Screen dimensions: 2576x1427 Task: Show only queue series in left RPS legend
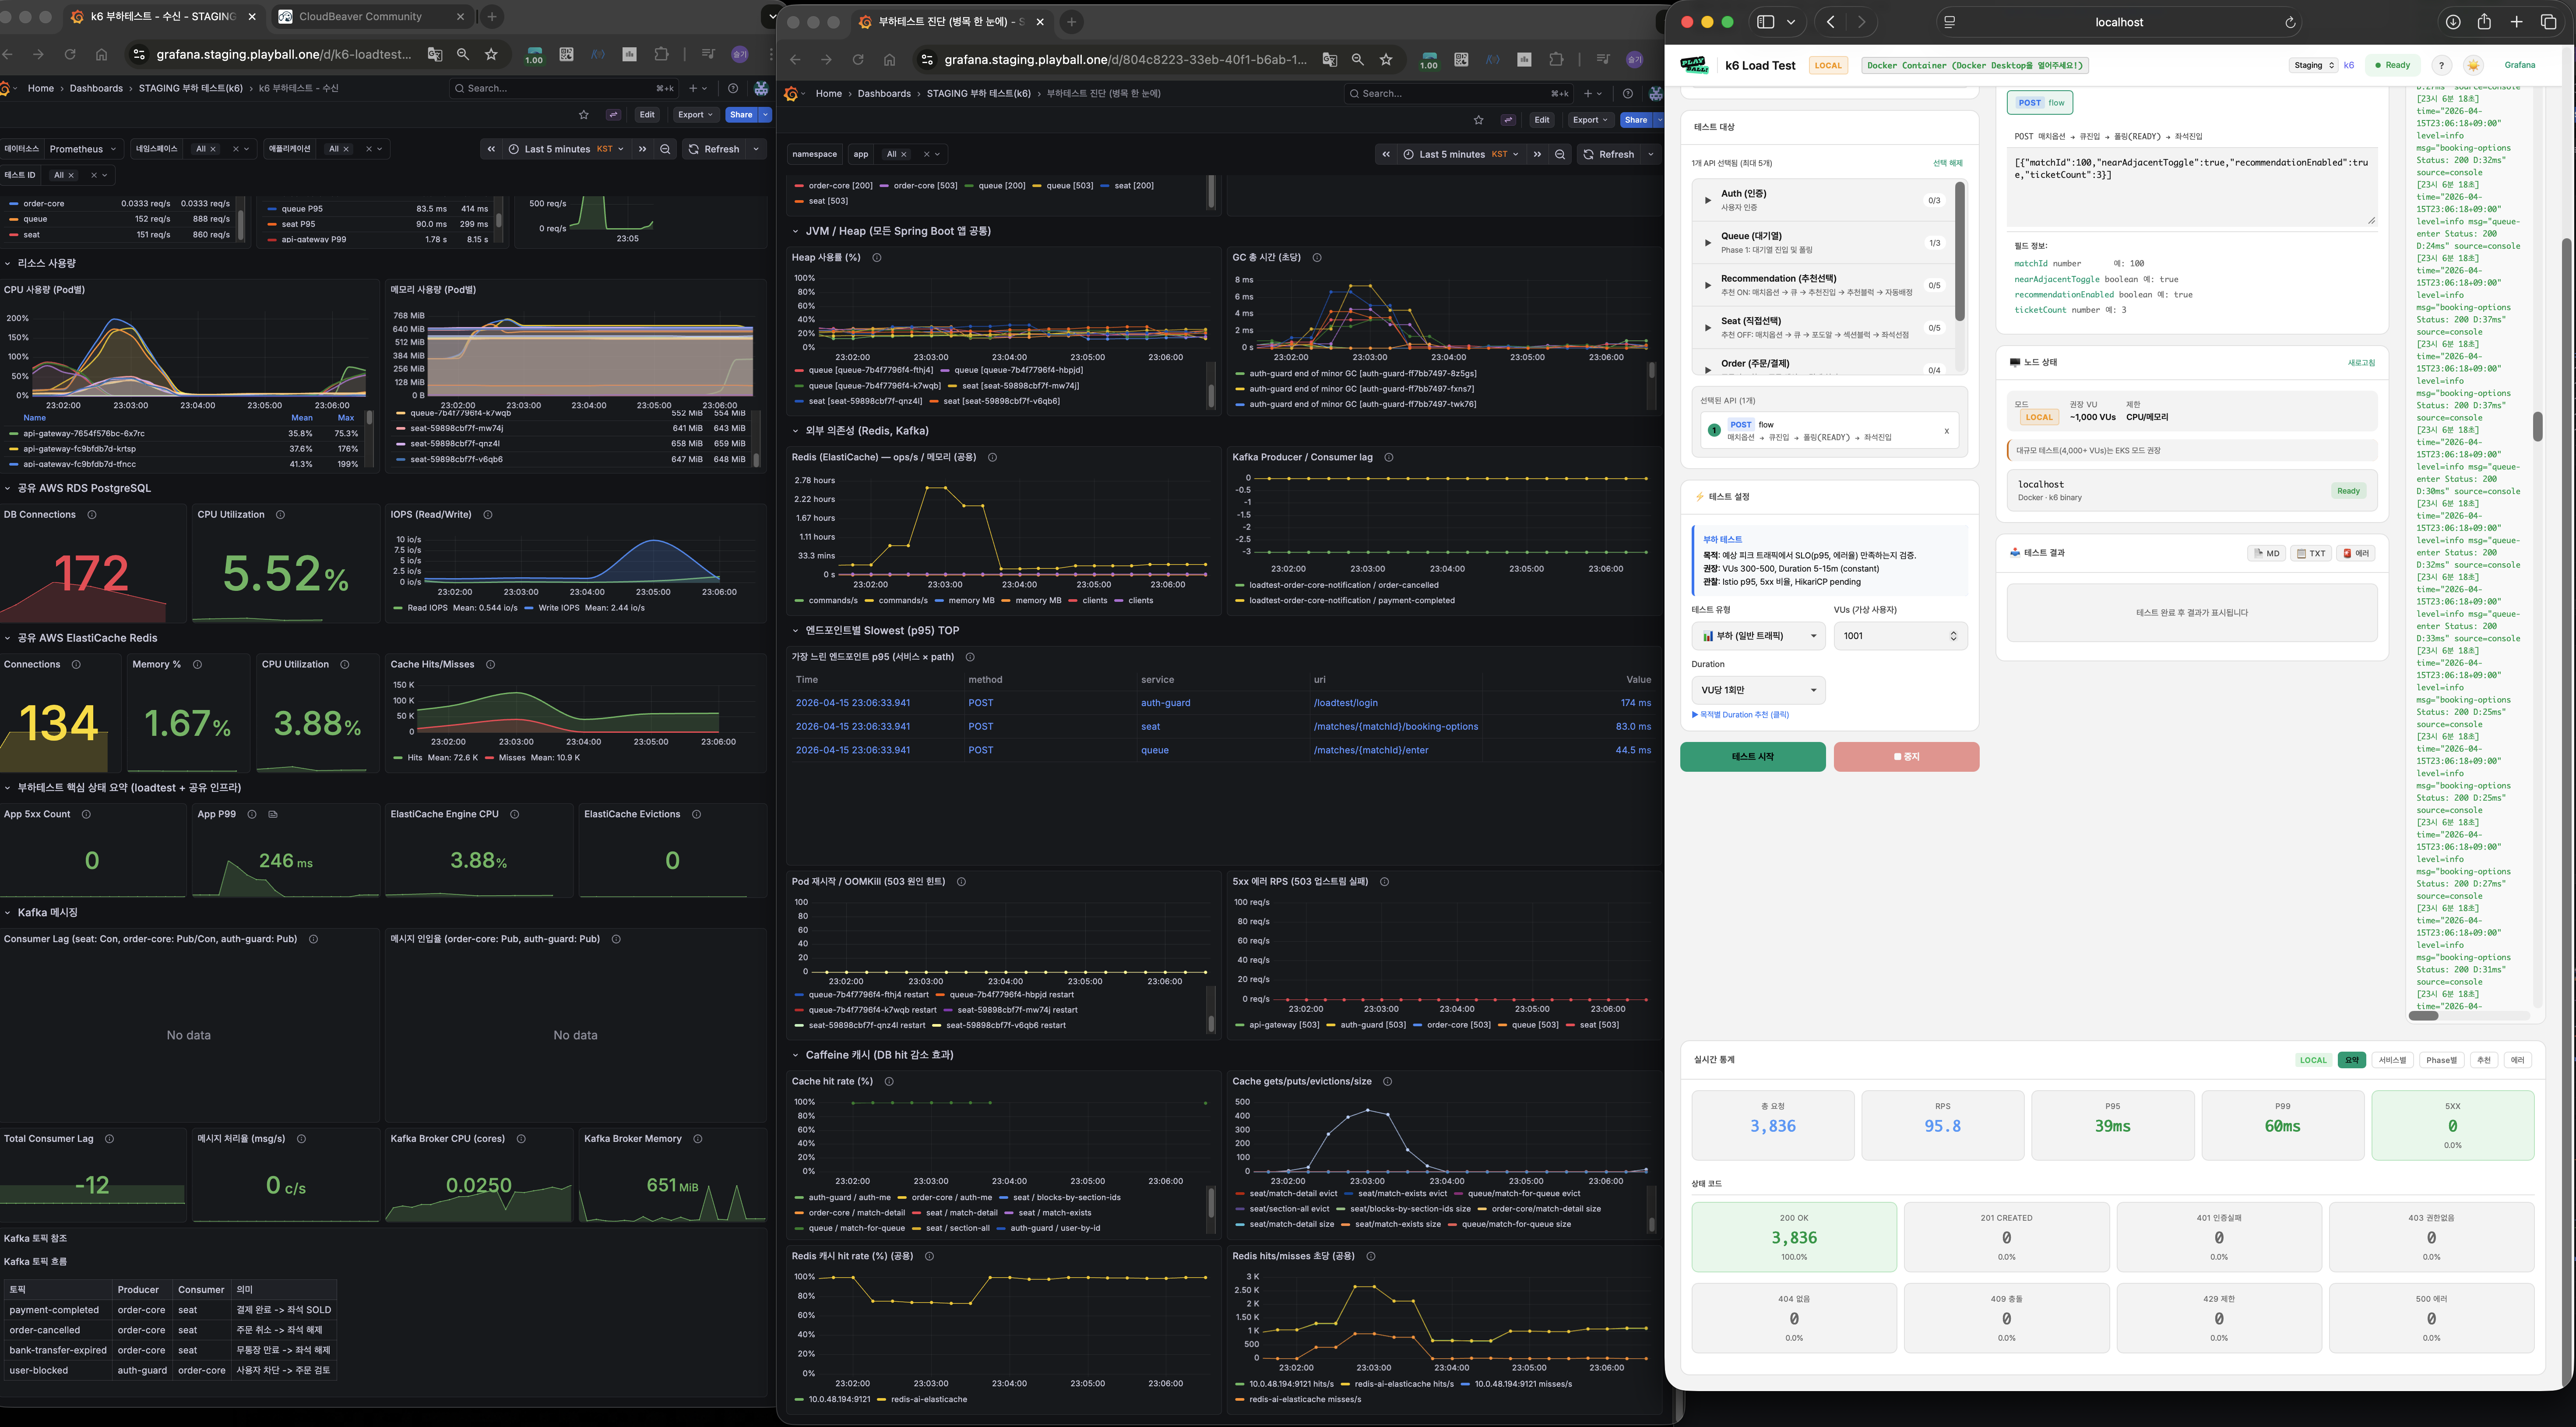click(36, 219)
